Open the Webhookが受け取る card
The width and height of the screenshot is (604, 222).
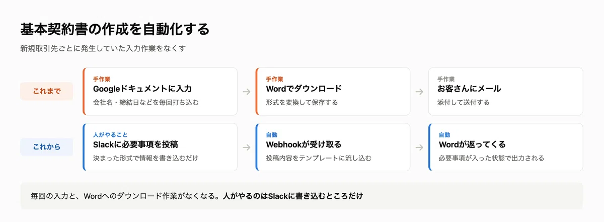coord(333,147)
